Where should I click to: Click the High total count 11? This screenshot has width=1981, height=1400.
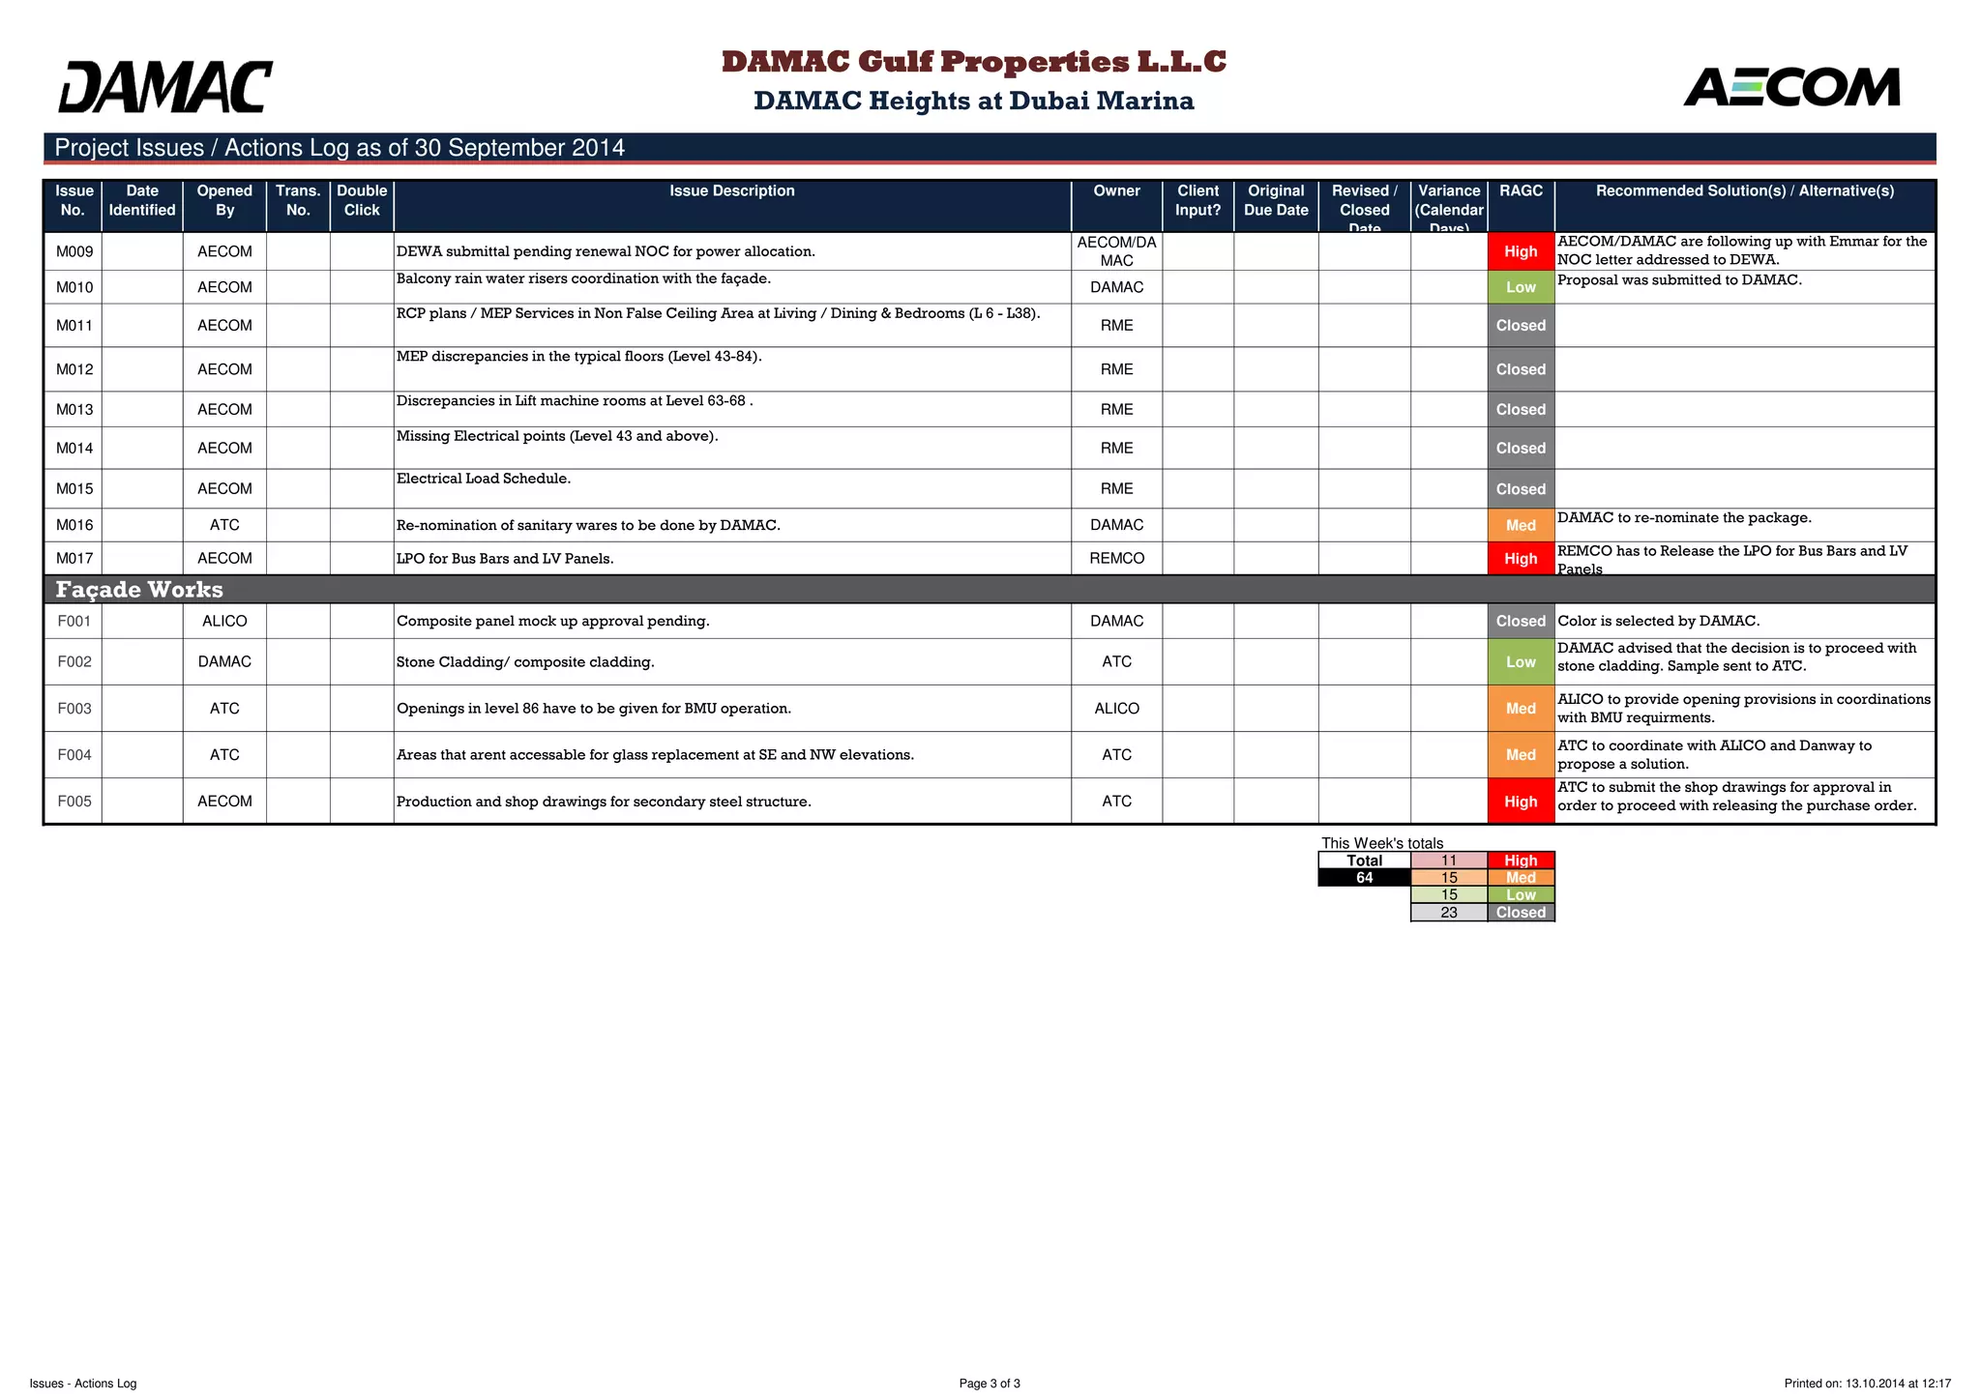pyautogui.click(x=1448, y=860)
